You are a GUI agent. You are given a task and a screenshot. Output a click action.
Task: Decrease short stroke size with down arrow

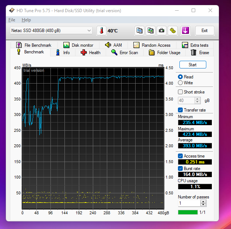pos(197,102)
